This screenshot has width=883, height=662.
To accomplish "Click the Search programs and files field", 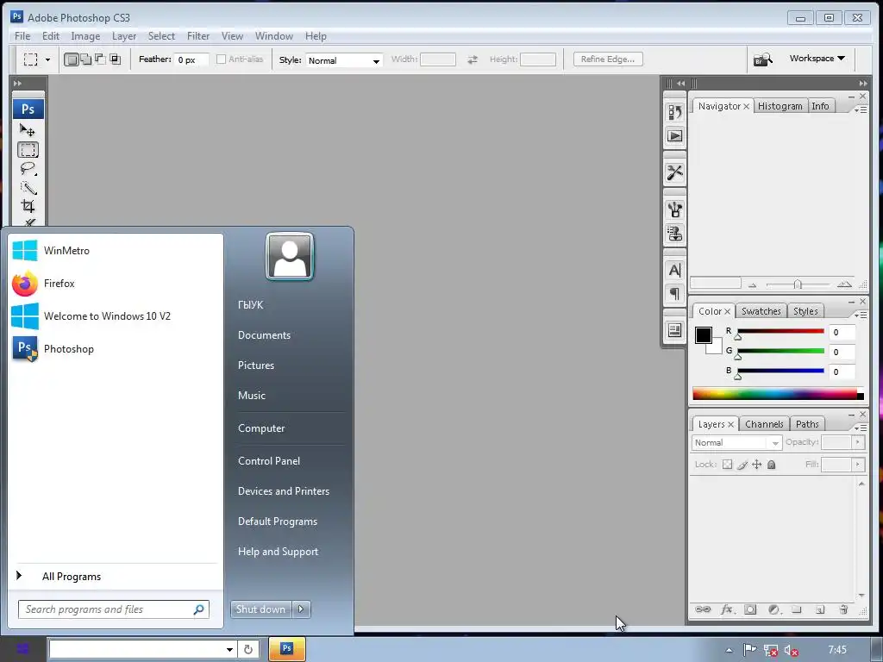I will pos(113,609).
